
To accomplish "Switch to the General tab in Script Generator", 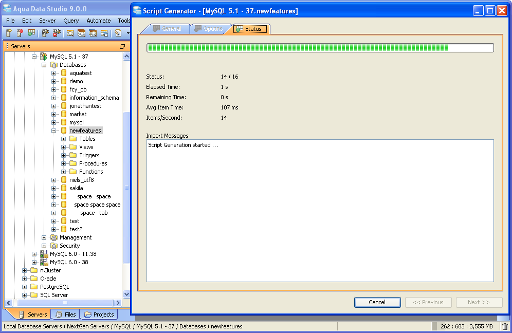I will point(167,29).
